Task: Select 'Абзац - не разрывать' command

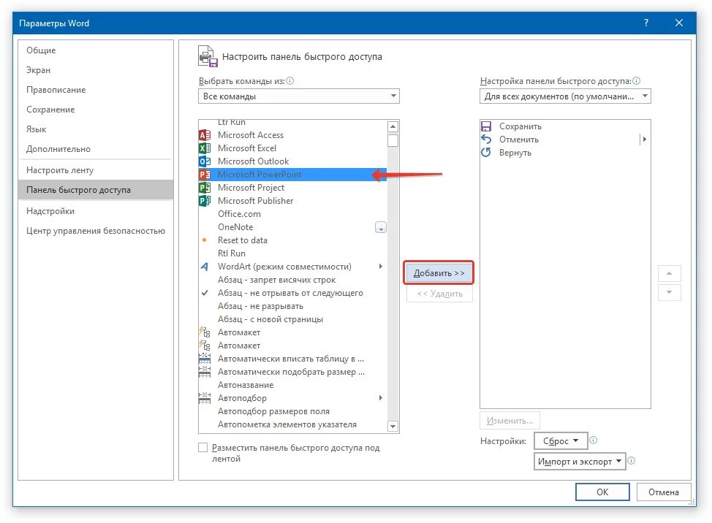Action: pyautogui.click(x=293, y=306)
